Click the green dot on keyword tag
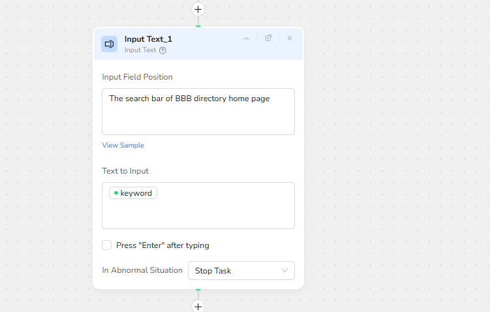 pyautogui.click(x=115, y=193)
